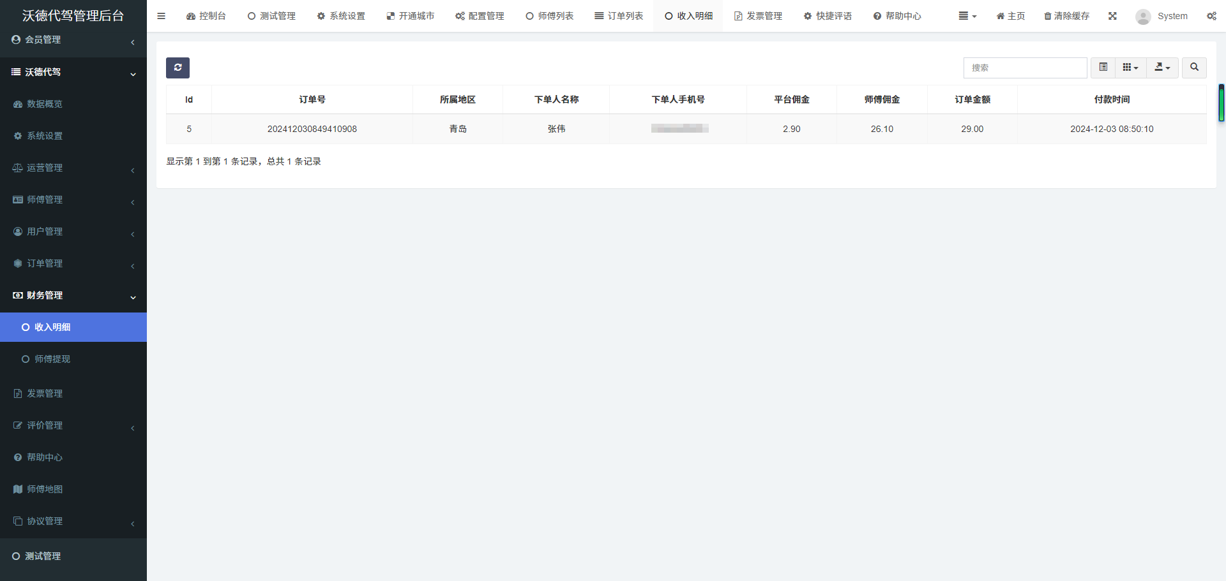
Task: Switch to top 发票管理 tab
Action: click(758, 16)
